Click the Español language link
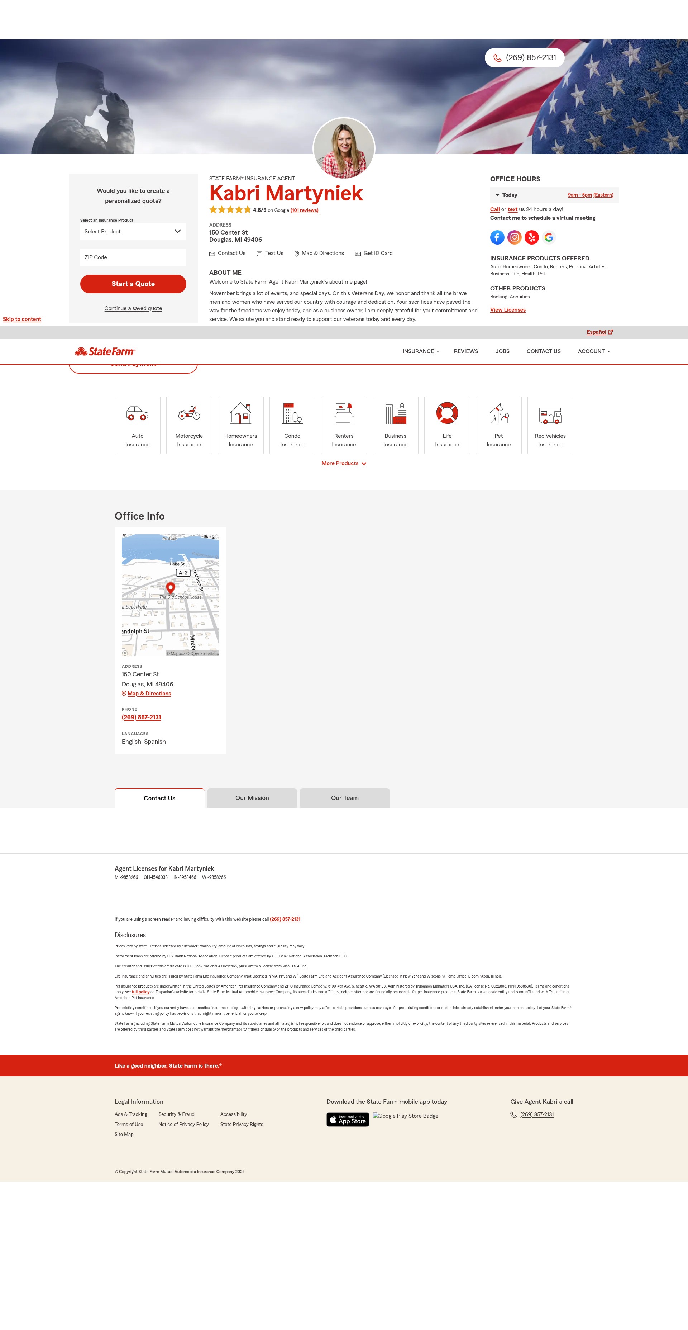 [x=596, y=332]
